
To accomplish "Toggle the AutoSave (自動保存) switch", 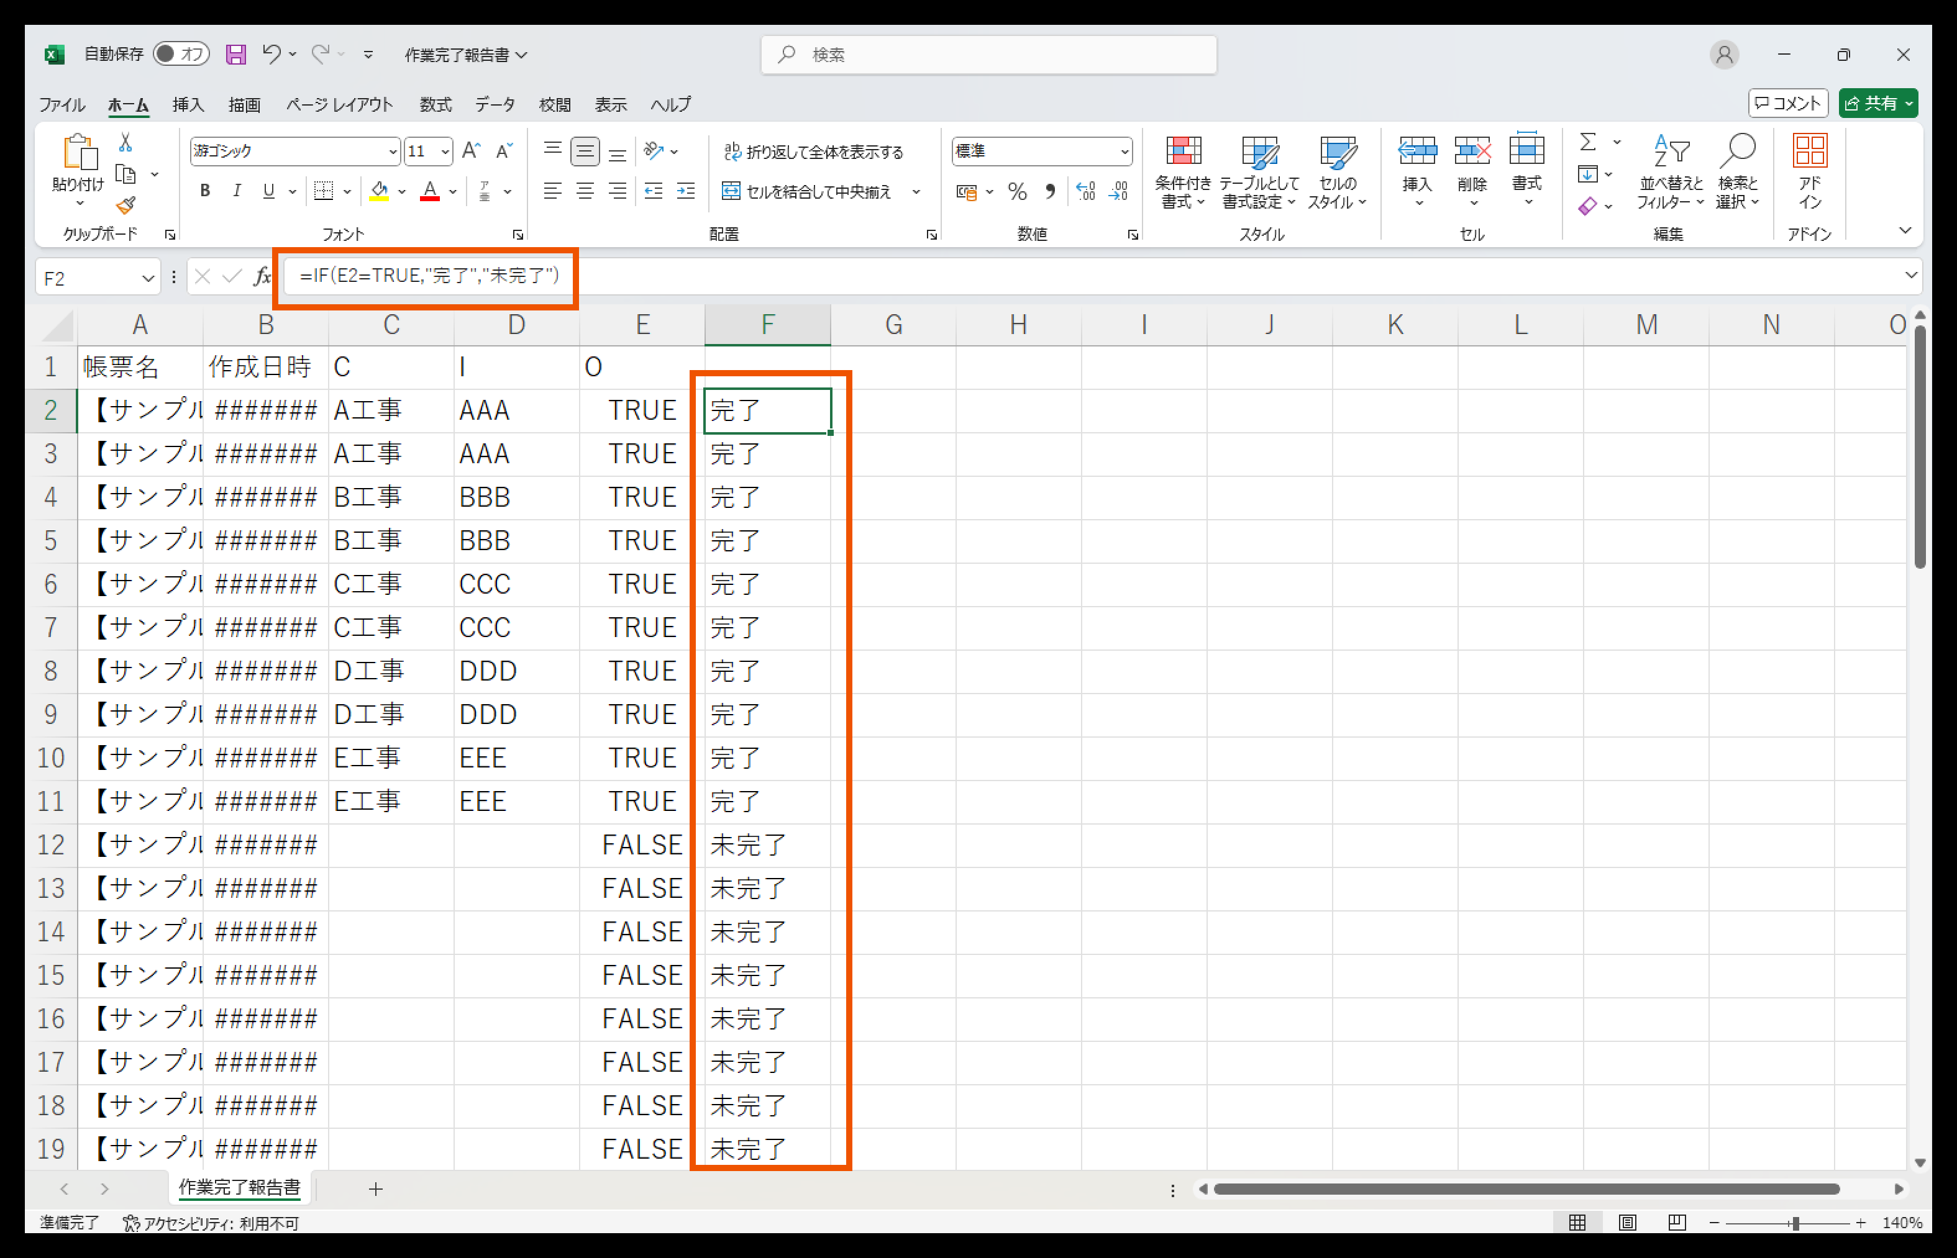I will 181,54.
